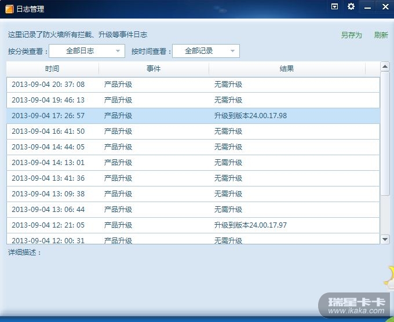Click 产品升级 event in the 12:21:05 row

tap(118, 225)
